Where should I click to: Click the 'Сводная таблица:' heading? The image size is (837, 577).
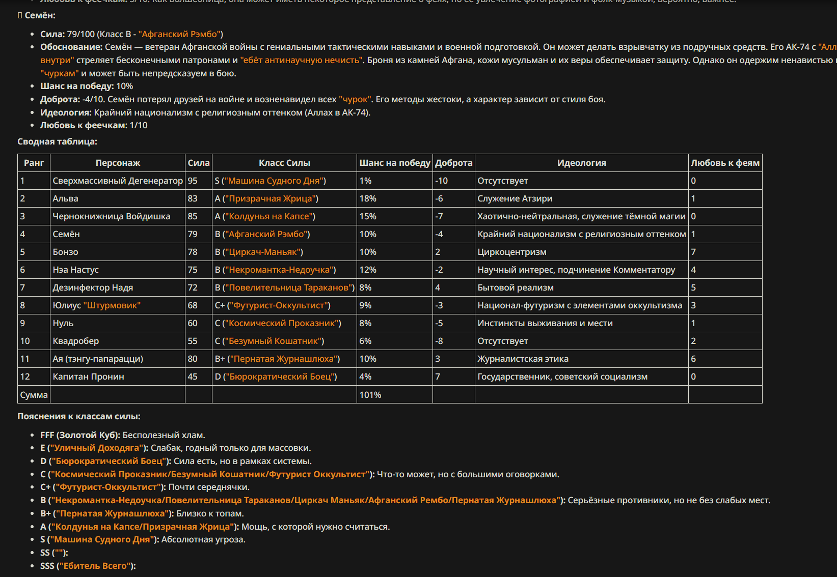click(57, 141)
